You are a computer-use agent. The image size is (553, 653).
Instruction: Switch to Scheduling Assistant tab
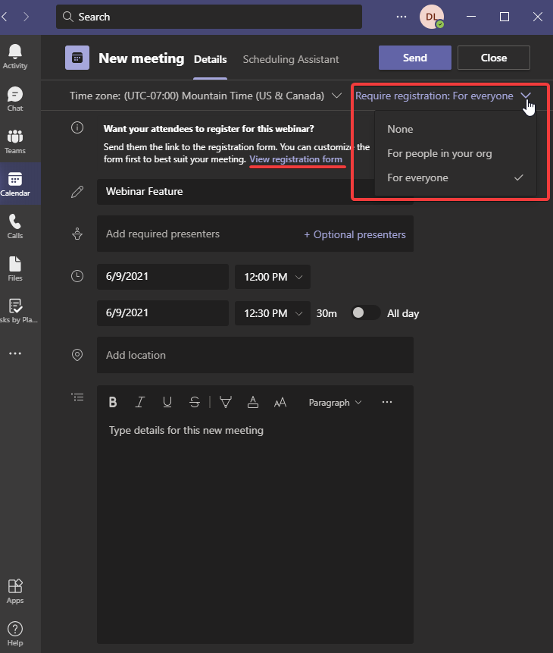tap(291, 59)
